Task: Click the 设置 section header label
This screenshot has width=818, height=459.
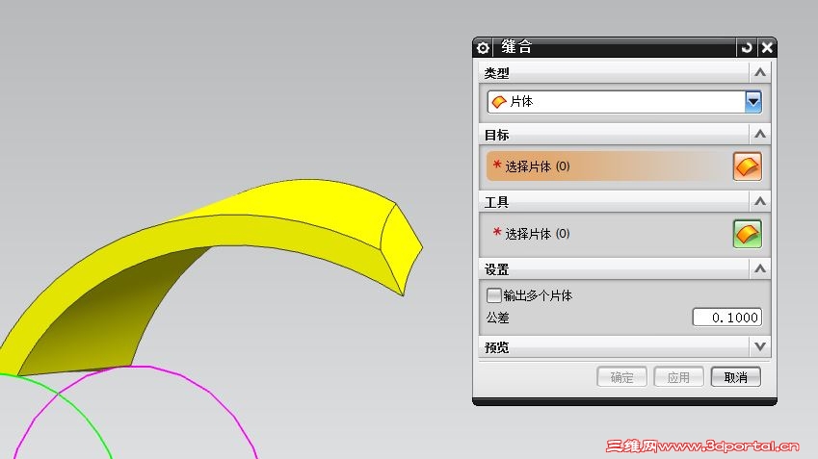Action: click(x=496, y=269)
